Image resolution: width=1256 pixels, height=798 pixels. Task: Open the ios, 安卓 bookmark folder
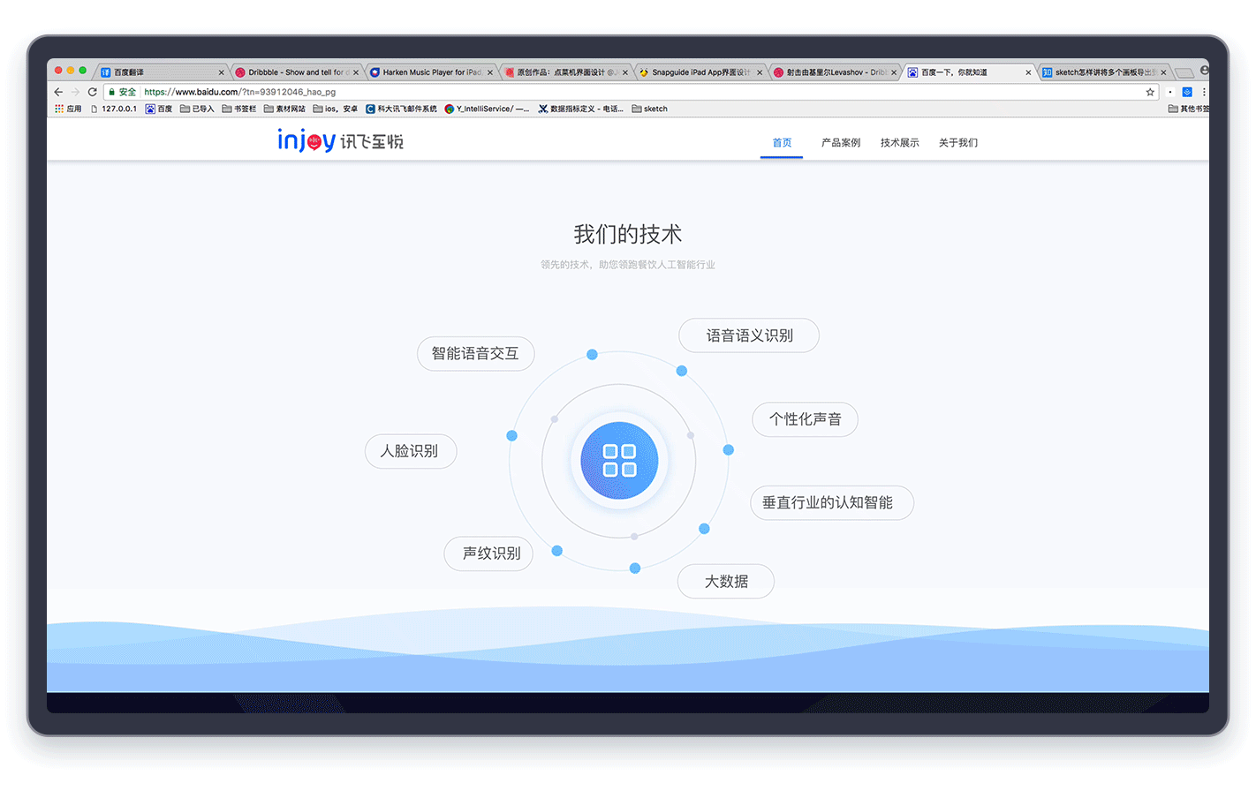click(x=336, y=109)
